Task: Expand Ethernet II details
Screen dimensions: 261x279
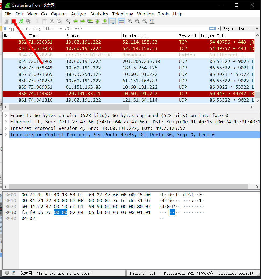Action: (x=6, y=122)
